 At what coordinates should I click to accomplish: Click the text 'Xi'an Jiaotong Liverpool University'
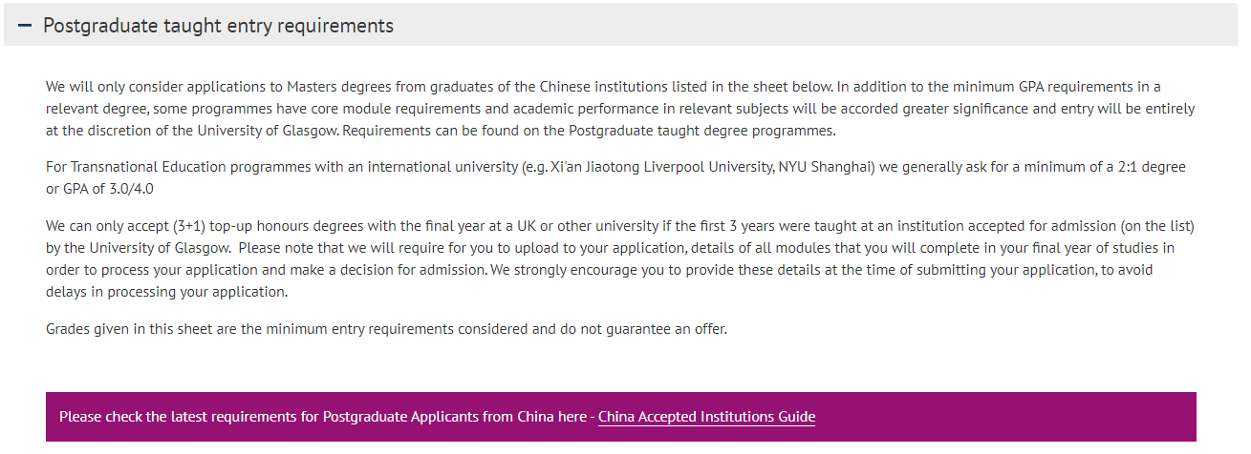[x=659, y=167]
